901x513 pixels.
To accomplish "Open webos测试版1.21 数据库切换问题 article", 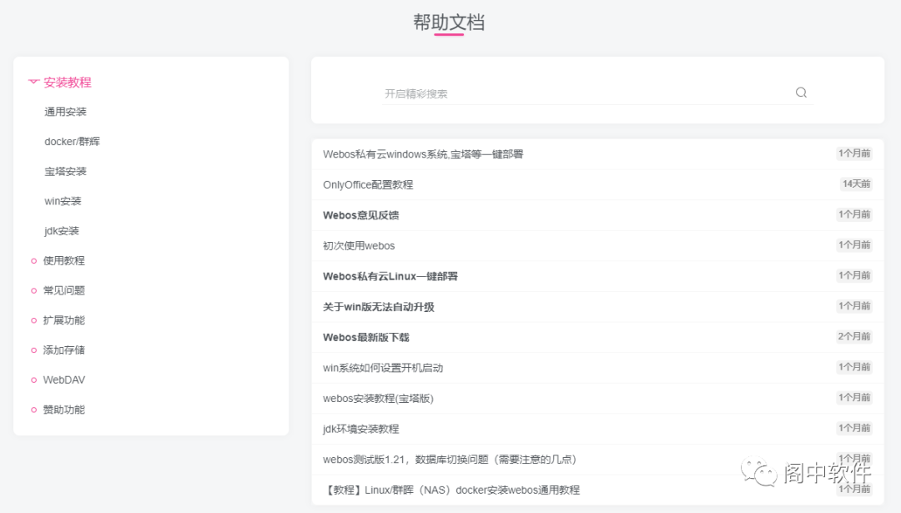I will click(x=450, y=459).
